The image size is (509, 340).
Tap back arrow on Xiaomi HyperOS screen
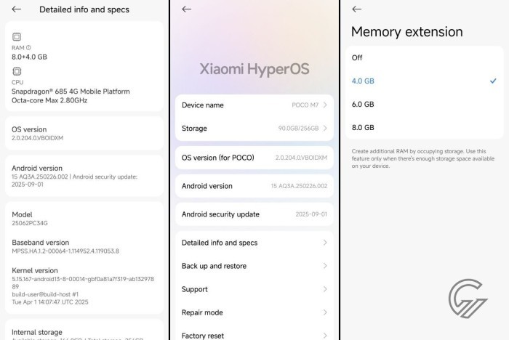pos(186,9)
